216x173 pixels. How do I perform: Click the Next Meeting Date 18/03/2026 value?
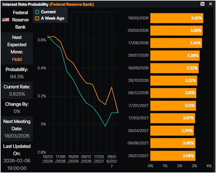(17, 136)
